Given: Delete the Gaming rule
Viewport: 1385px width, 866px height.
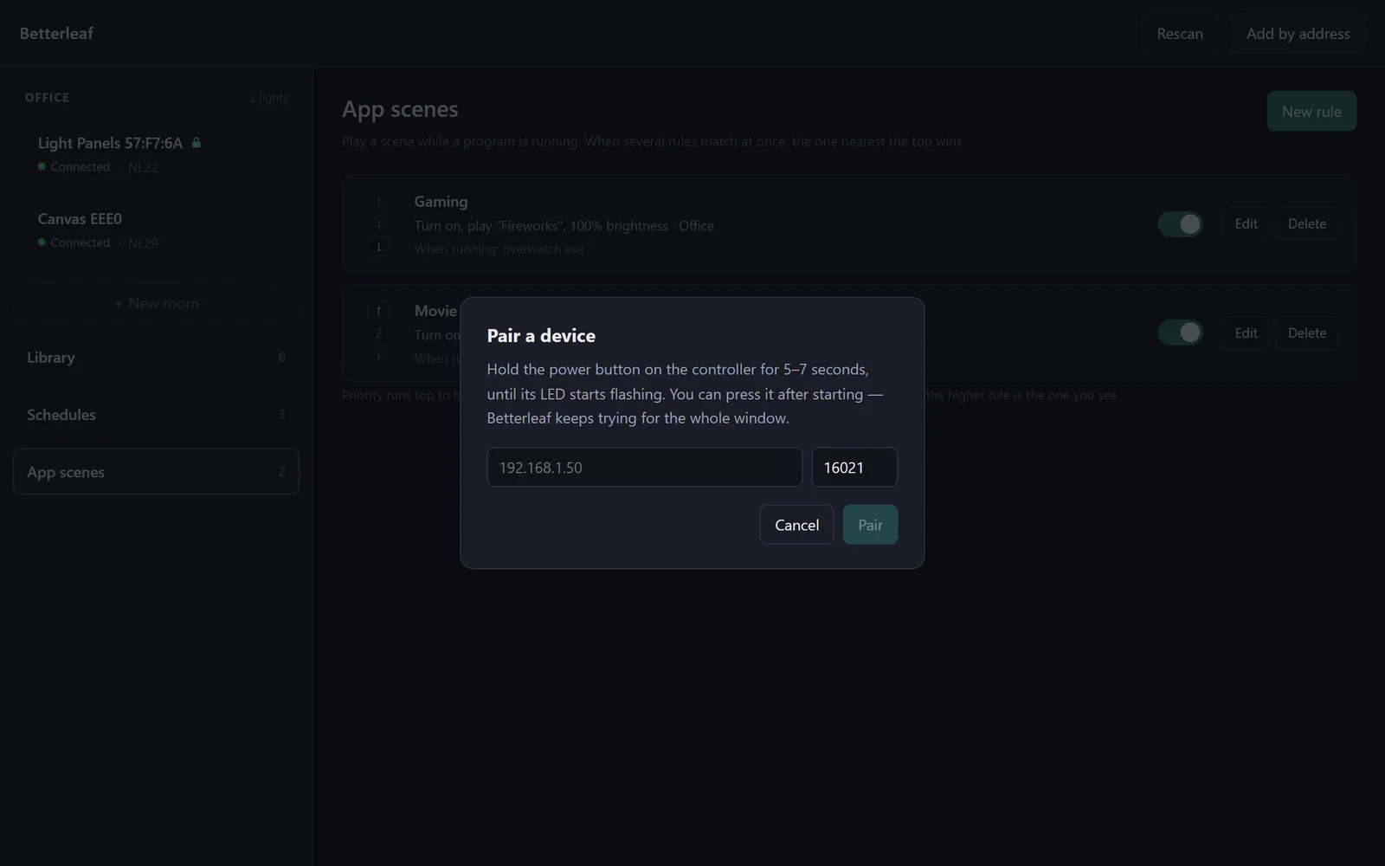Looking at the screenshot, I should pos(1306,223).
